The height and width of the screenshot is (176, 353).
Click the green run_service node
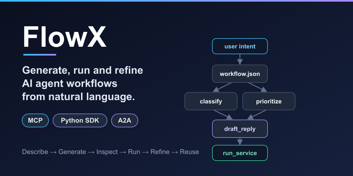coord(240,153)
